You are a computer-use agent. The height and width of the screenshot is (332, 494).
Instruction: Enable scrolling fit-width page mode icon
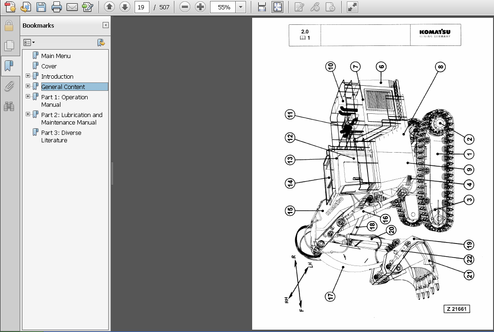coord(262,7)
